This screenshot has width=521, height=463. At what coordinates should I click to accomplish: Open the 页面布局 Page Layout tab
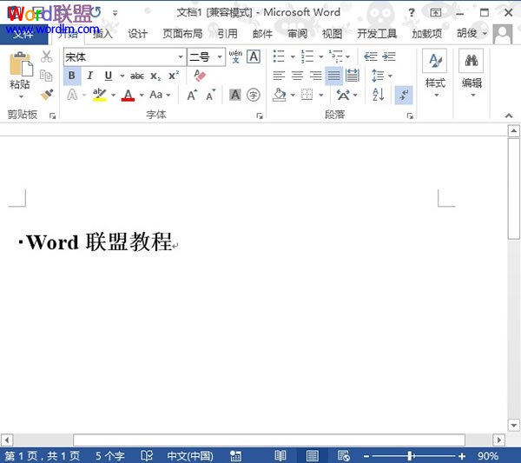tap(182, 34)
